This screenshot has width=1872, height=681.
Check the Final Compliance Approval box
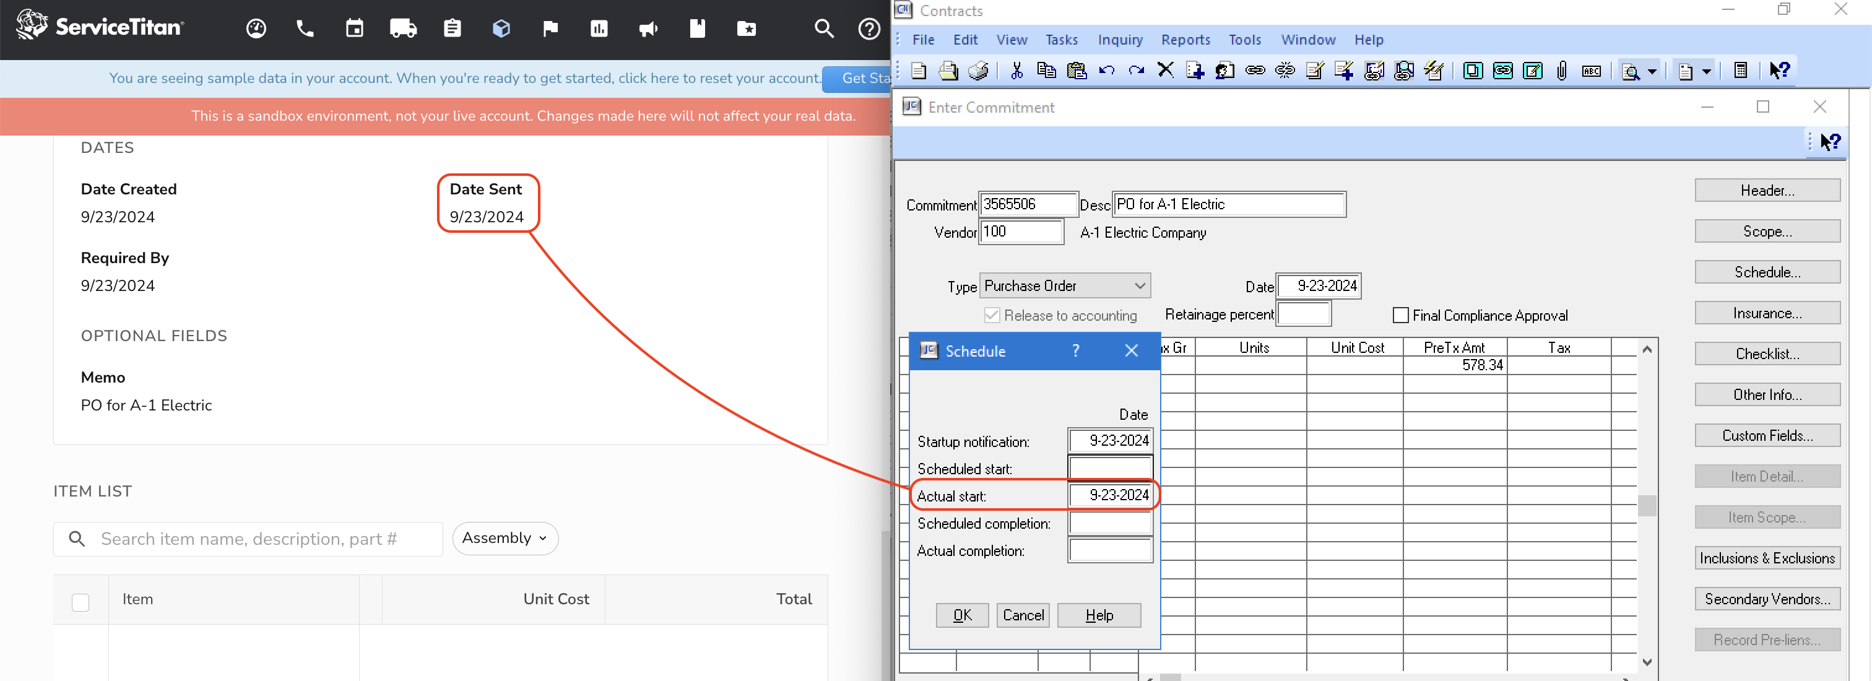click(x=1400, y=315)
